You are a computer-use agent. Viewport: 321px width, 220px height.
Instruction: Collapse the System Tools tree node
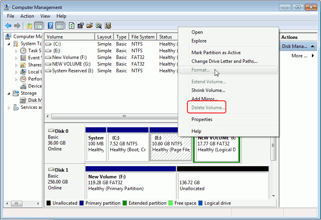(9, 44)
